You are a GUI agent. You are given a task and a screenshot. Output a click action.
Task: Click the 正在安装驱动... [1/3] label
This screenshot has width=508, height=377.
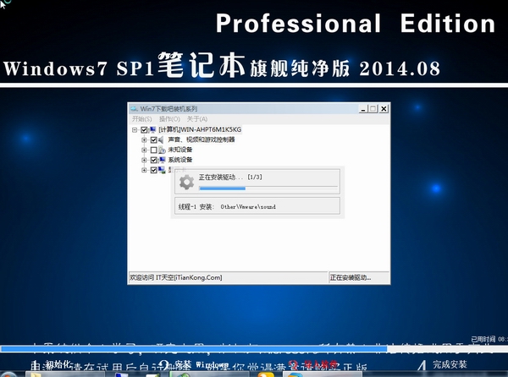(230, 178)
